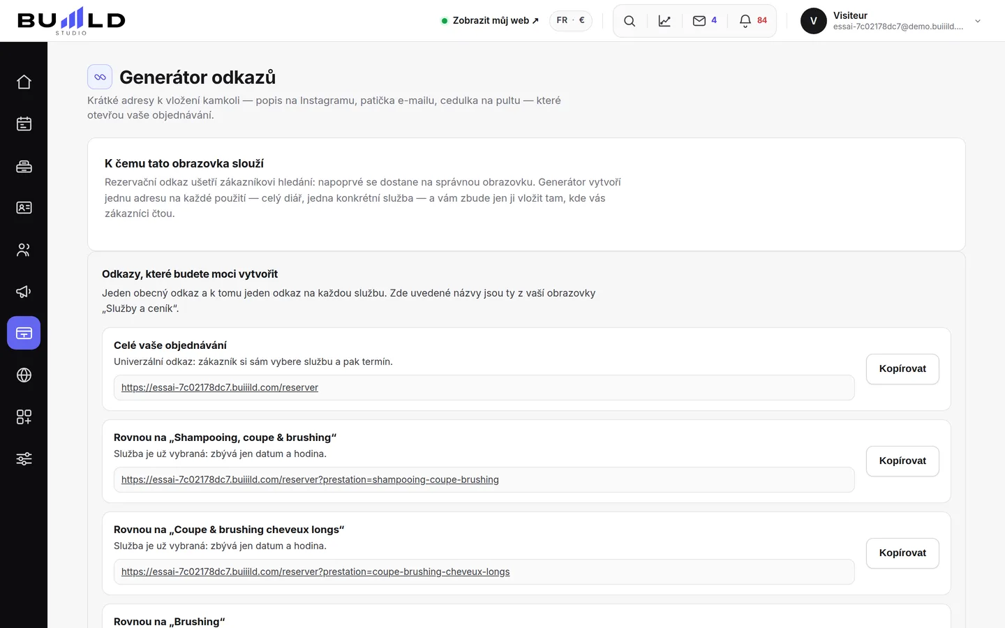Open the megaphone marketing icon in the sidebar
The width and height of the screenshot is (1005, 628).
coord(24,292)
